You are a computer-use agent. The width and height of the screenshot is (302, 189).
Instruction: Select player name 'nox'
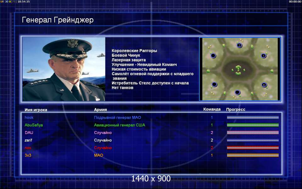click(28, 148)
